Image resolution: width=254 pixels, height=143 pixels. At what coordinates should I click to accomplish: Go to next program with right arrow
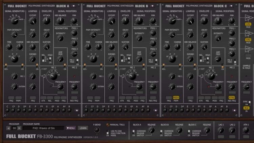19,128
